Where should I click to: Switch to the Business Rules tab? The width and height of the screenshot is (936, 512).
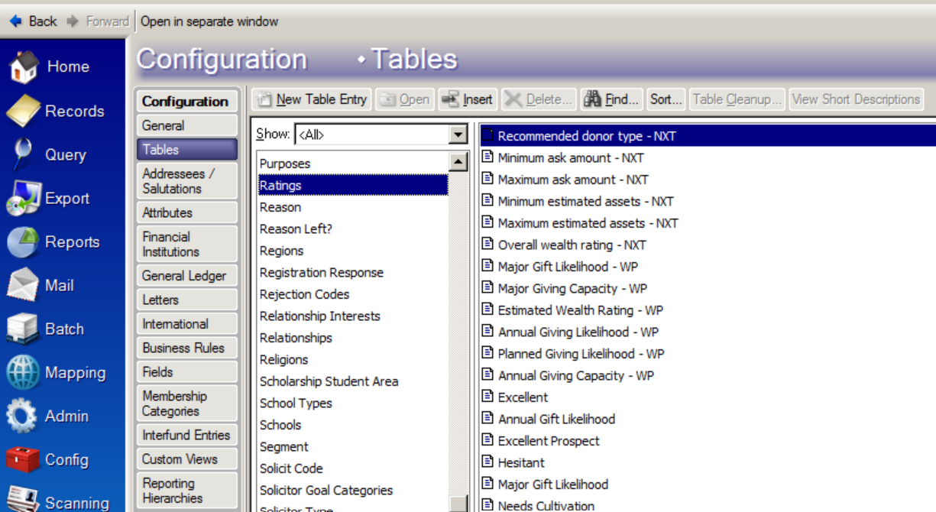187,348
